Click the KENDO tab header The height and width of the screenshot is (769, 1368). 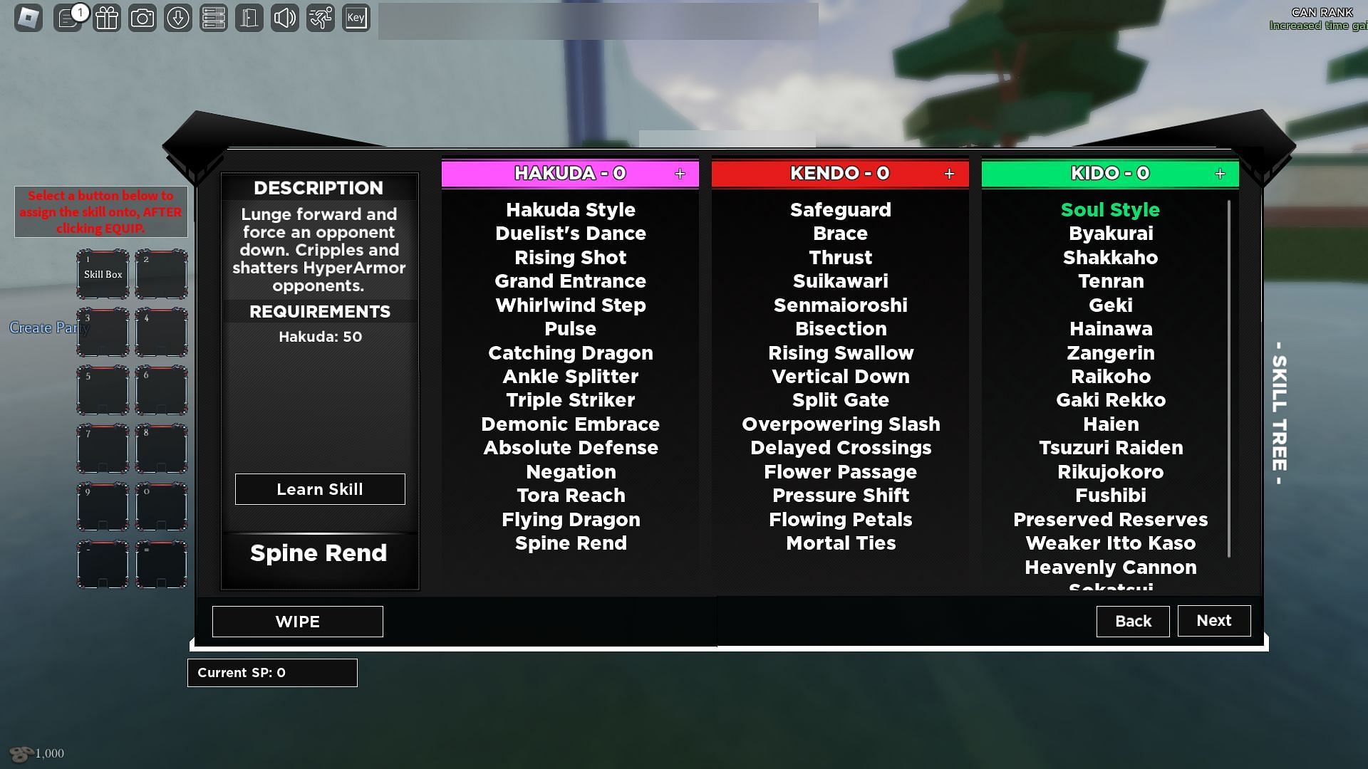tap(840, 173)
